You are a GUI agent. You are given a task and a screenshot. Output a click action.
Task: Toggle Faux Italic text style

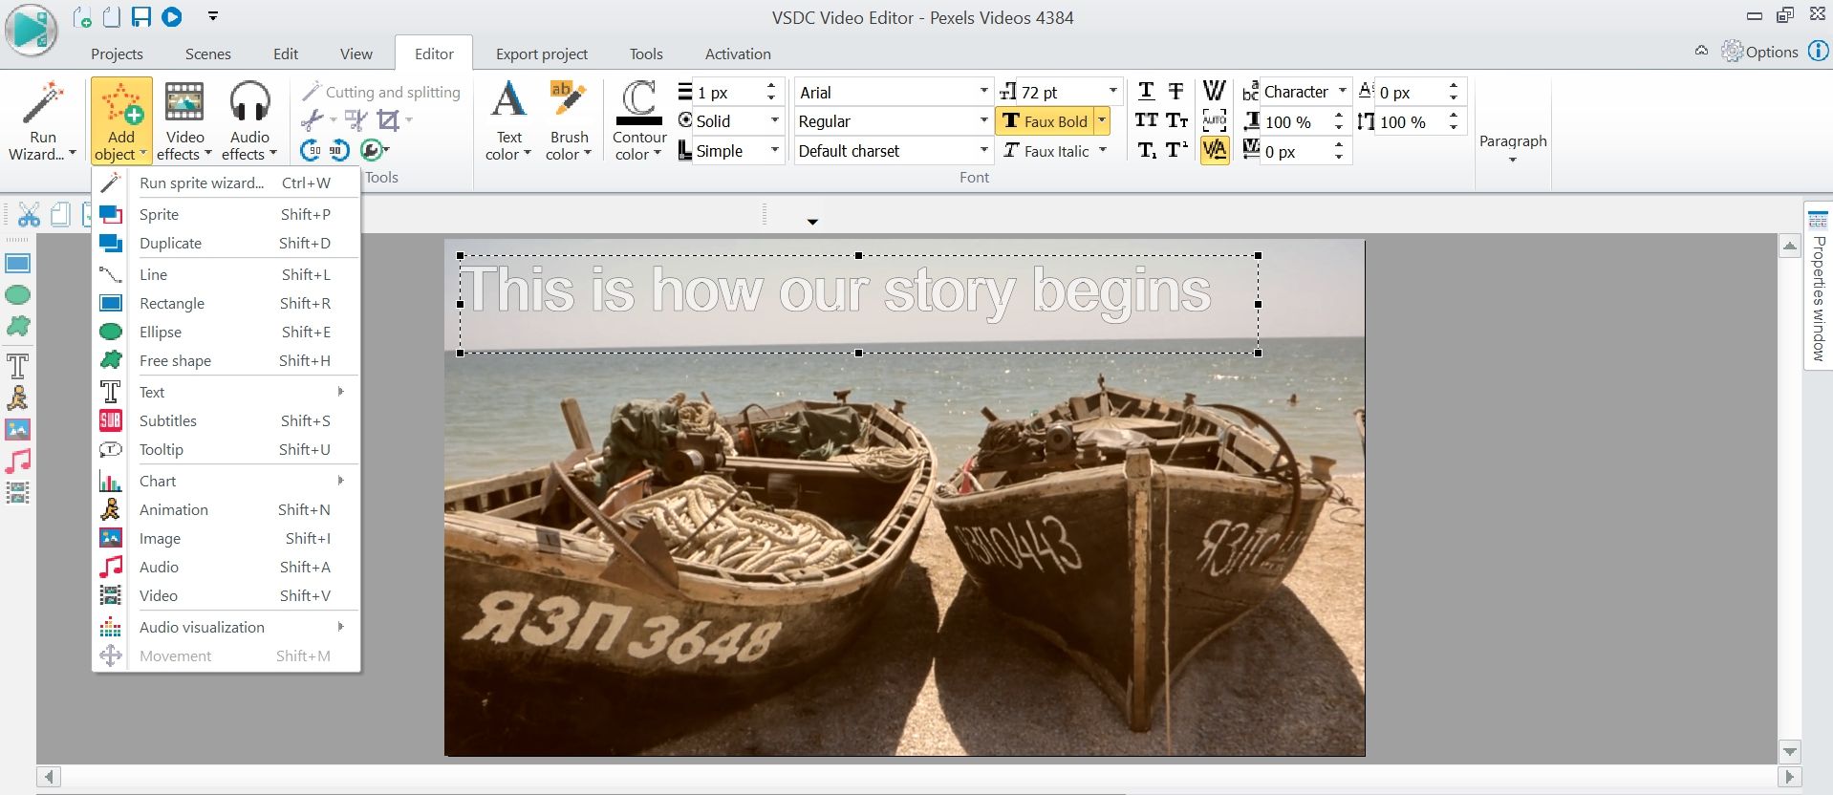[1046, 151]
